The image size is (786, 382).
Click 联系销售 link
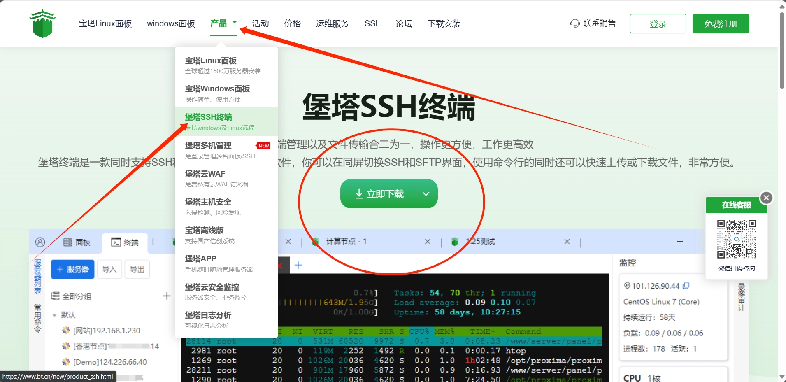[x=599, y=23]
